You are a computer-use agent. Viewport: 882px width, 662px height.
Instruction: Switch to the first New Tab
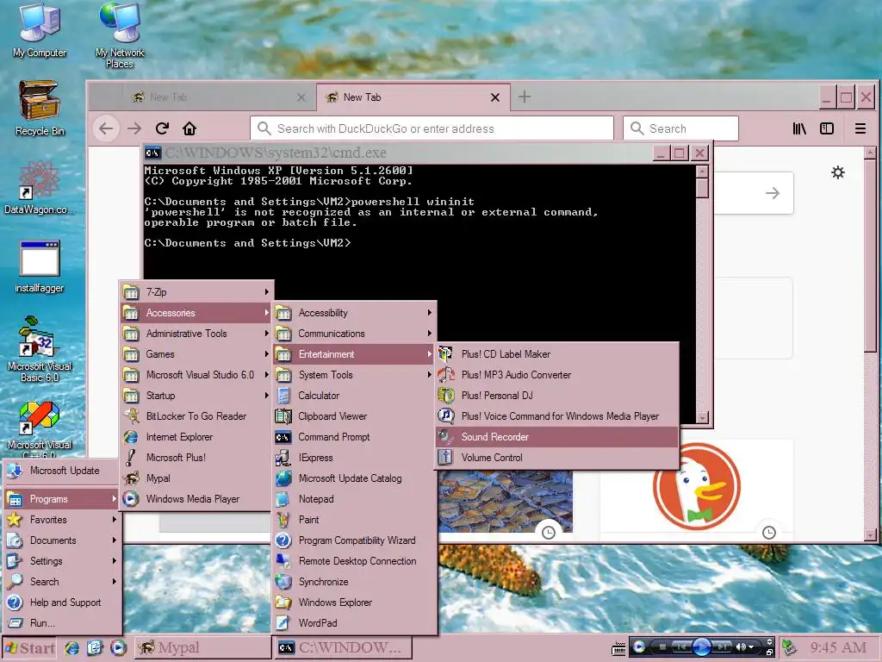218,97
